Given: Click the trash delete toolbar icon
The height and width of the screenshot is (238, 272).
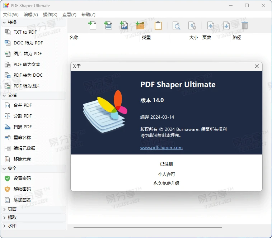Looking at the screenshot, I should click(x=245, y=25).
